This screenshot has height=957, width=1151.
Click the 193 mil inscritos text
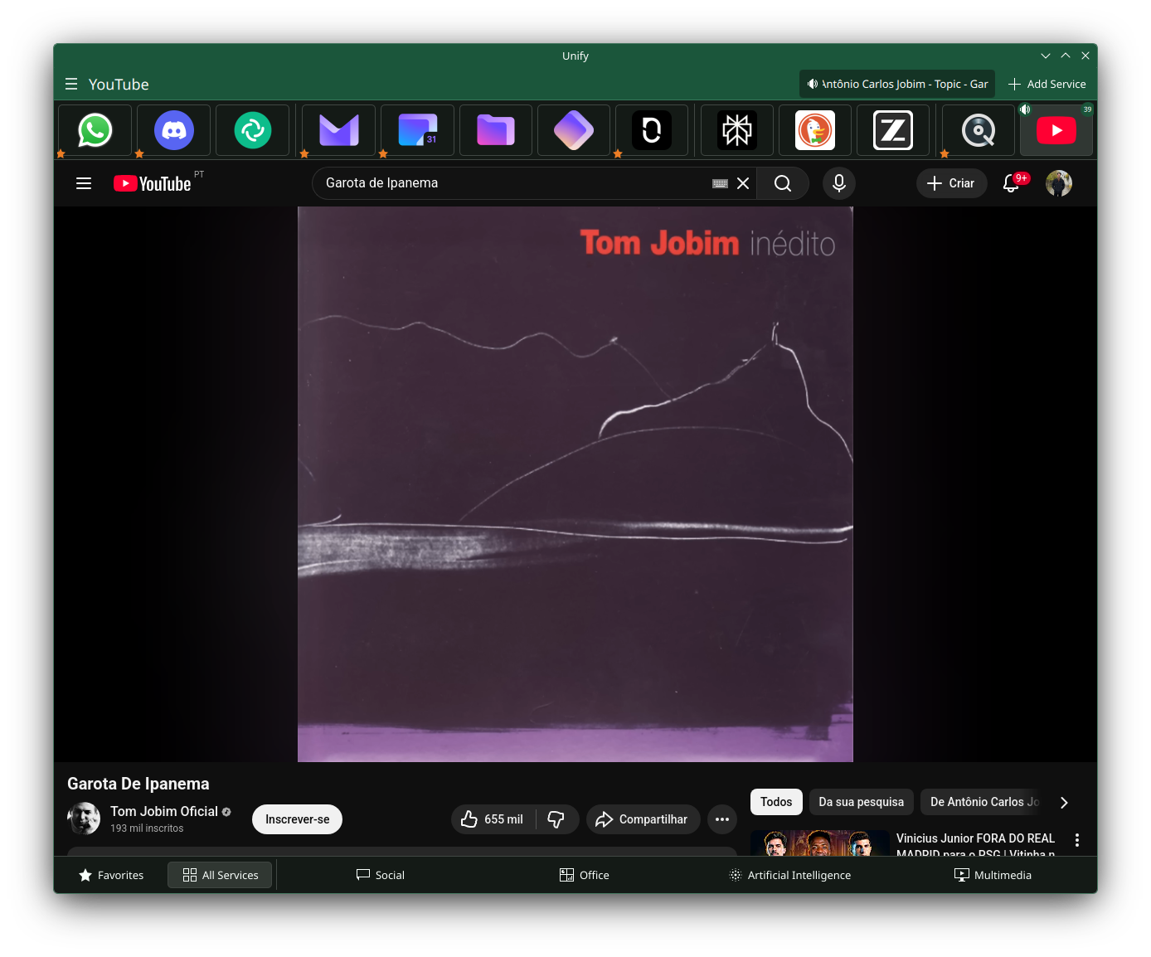147,828
